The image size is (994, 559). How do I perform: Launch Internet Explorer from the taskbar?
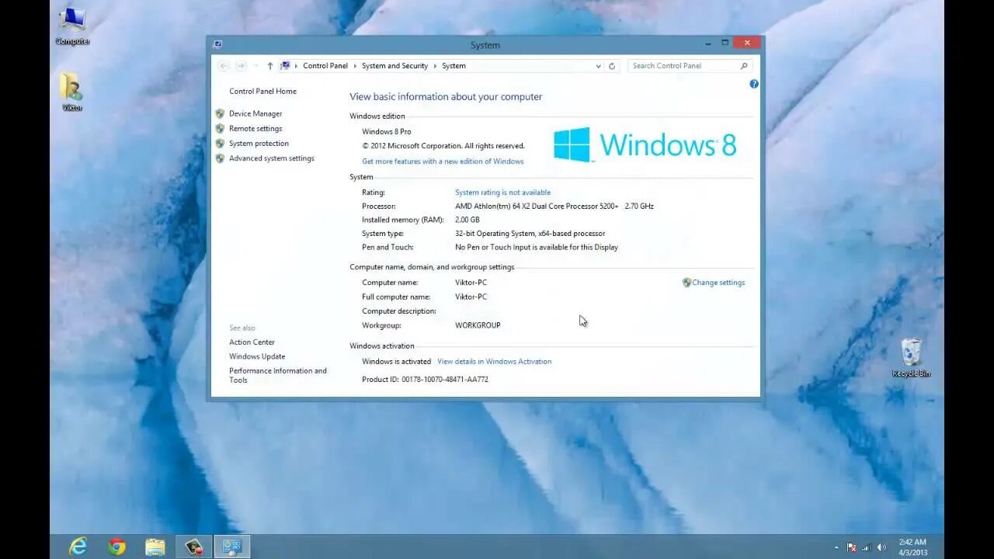[x=77, y=547]
